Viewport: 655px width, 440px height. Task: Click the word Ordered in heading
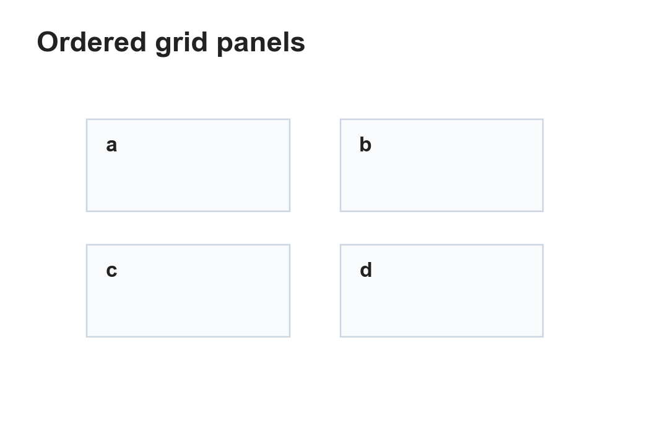click(92, 41)
